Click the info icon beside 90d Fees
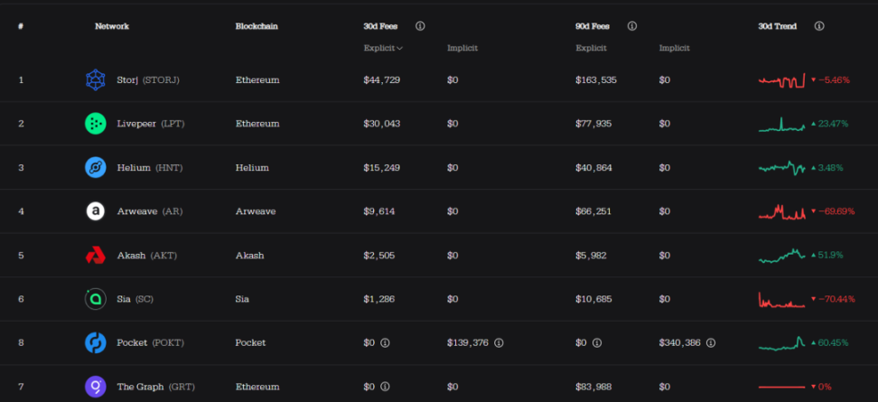The width and height of the screenshot is (878, 402). click(631, 26)
